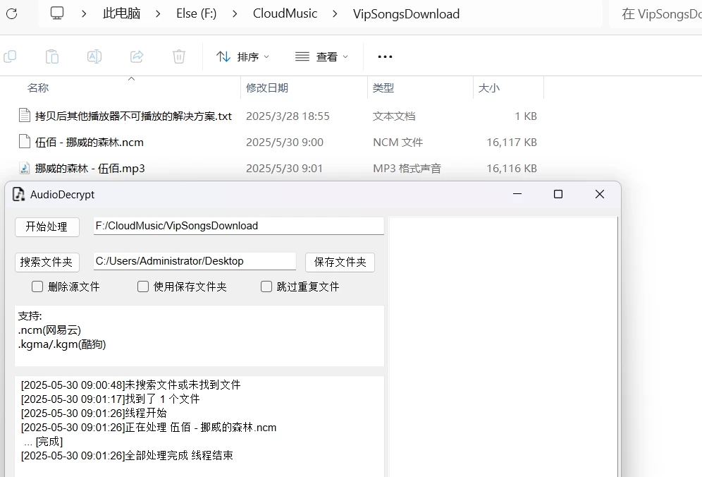Enable the 使用保存文件夹 checkbox
Image resolution: width=702 pixels, height=477 pixels.
point(143,286)
